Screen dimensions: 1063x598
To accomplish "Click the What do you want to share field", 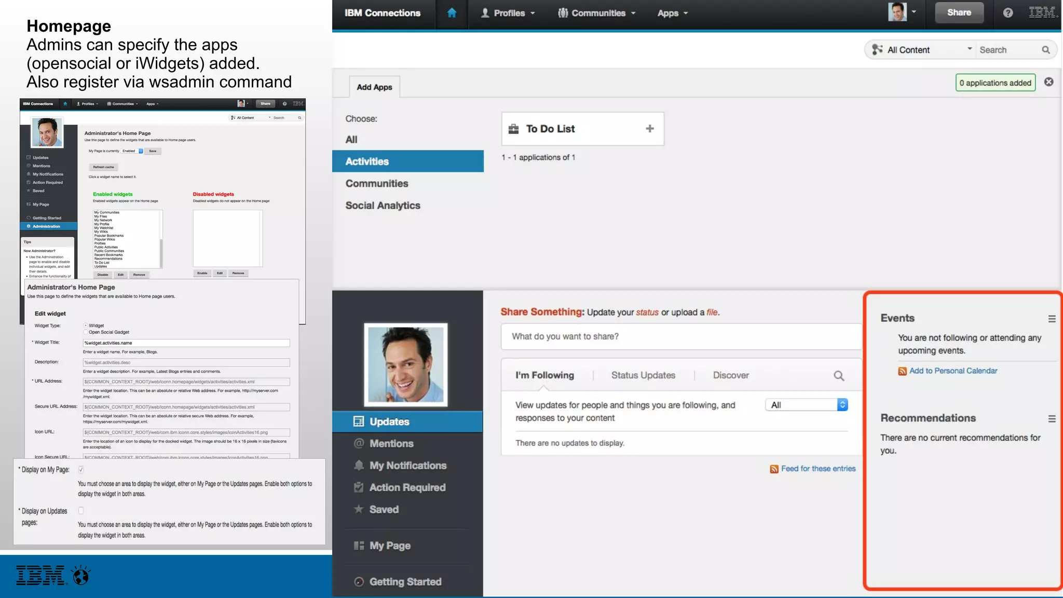I will (680, 336).
